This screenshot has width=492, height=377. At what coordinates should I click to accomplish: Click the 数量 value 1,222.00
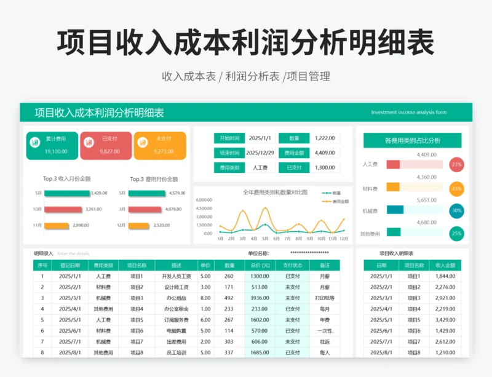tap(325, 138)
